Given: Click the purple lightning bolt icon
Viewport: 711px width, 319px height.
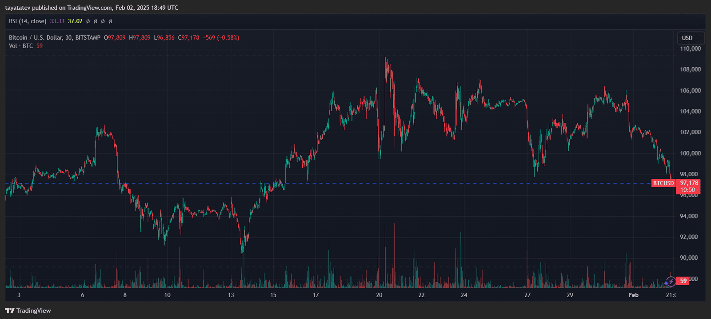Looking at the screenshot, I should (671, 281).
